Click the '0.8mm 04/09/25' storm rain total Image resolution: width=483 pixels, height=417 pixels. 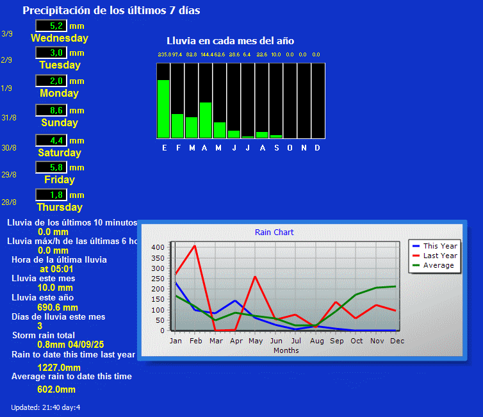point(70,345)
